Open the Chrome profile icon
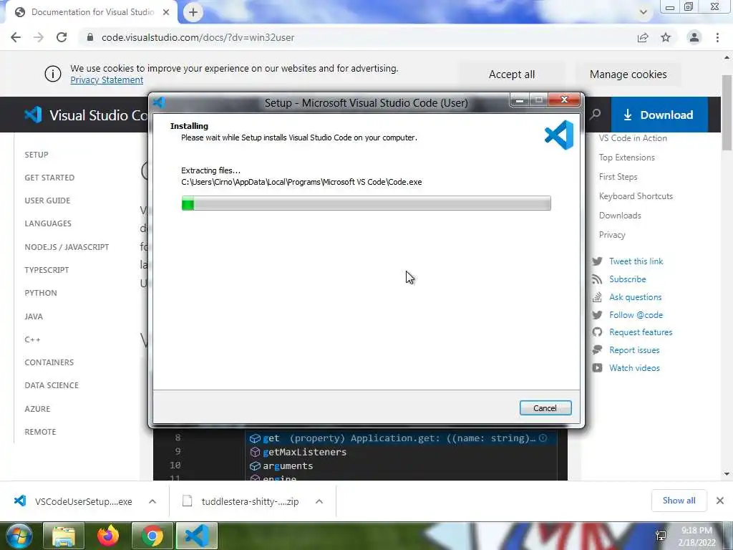Screen dimensions: 733x550 [694, 37]
